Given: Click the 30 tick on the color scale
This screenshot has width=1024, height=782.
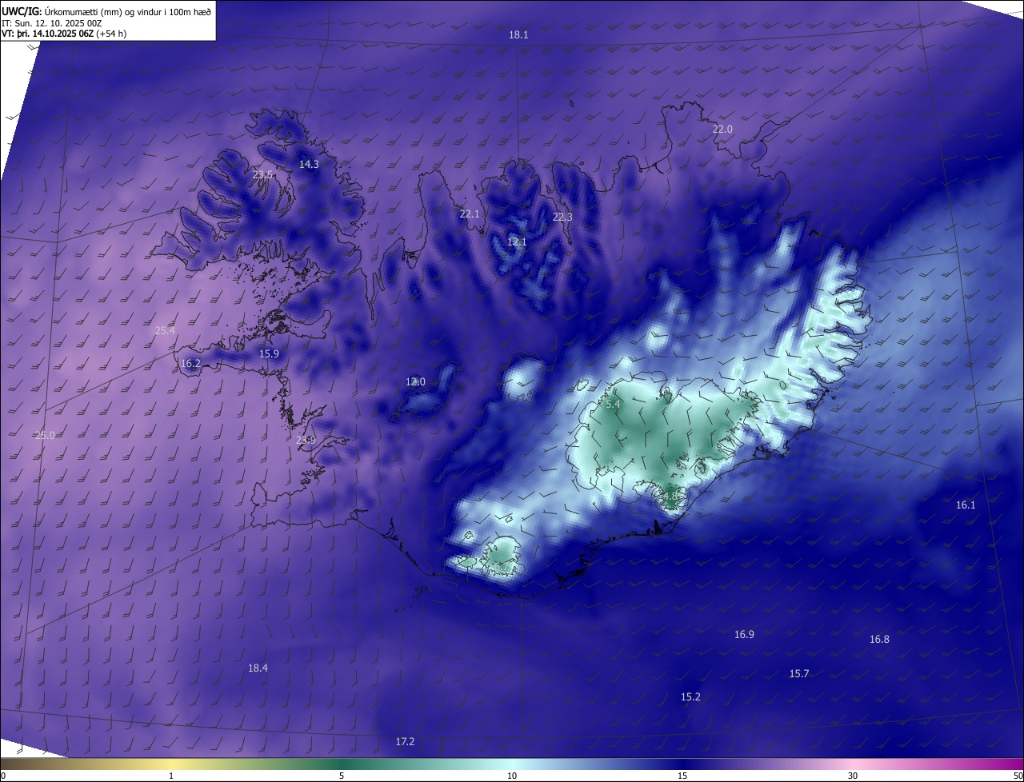Looking at the screenshot, I should (x=853, y=776).
